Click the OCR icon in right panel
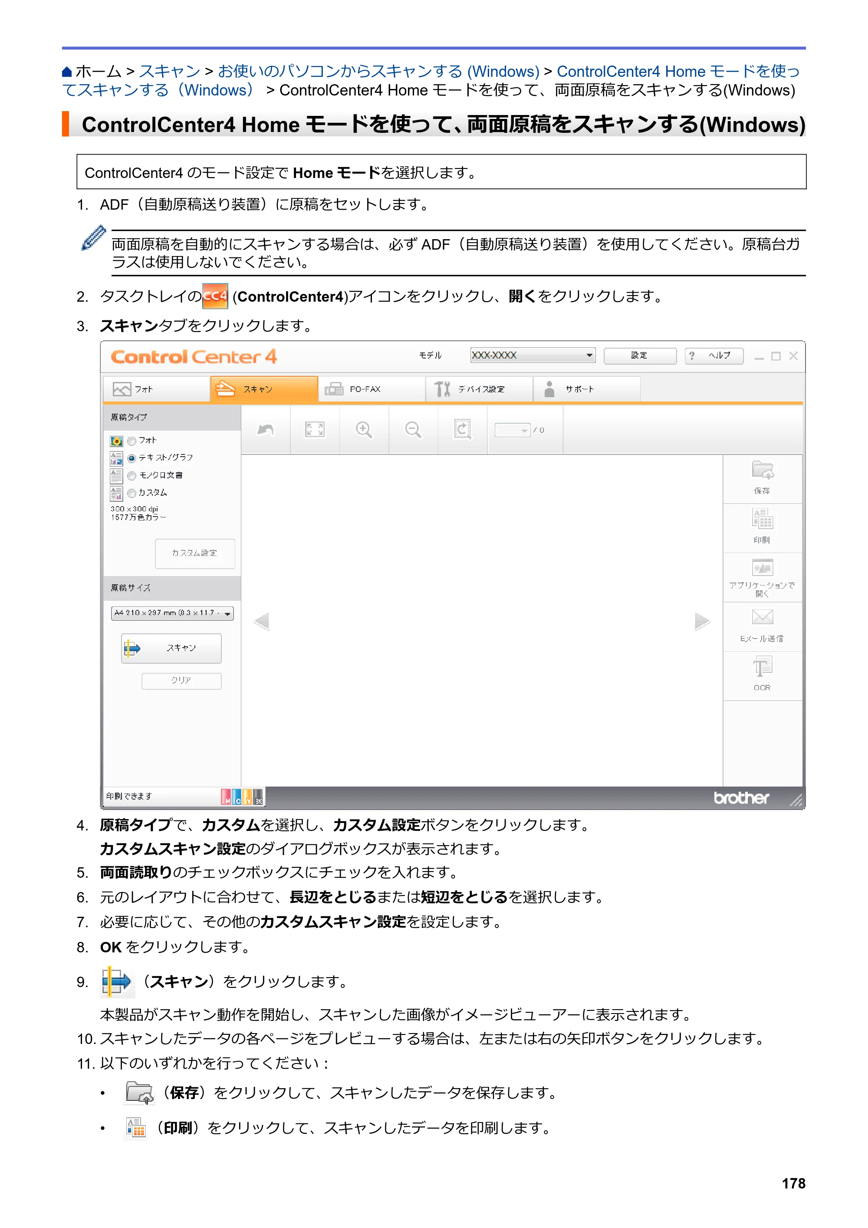Screen dimensions: 868x1228 tap(763, 667)
